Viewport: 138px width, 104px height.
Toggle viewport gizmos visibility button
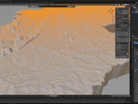[116, 5]
